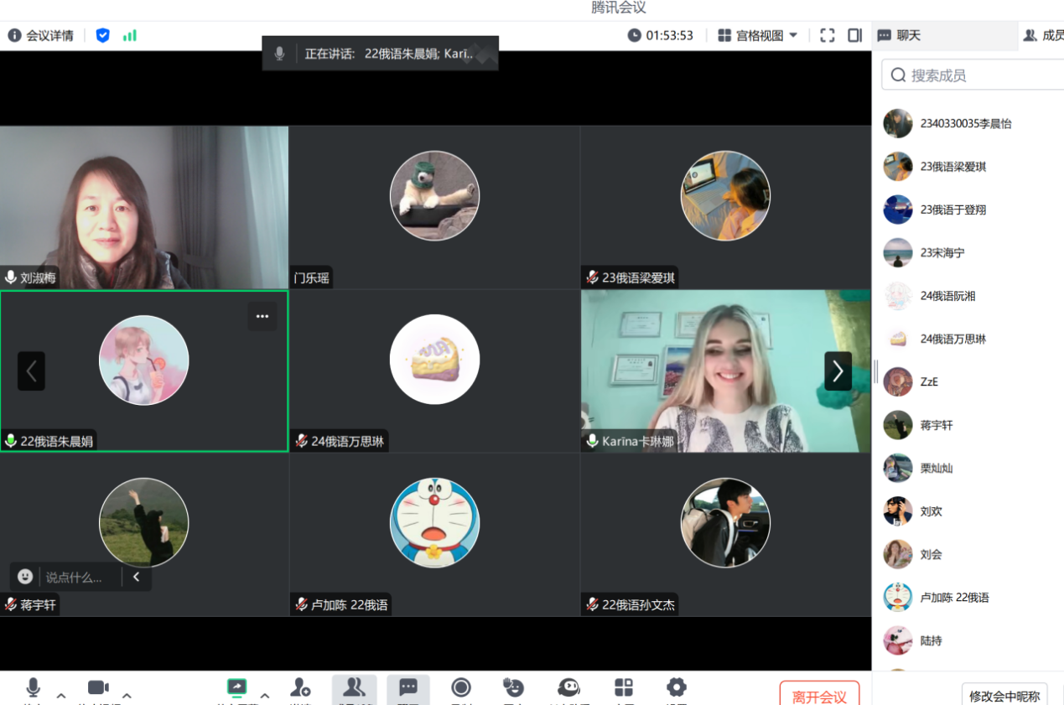Expand microphone audio options arrow

(x=61, y=696)
